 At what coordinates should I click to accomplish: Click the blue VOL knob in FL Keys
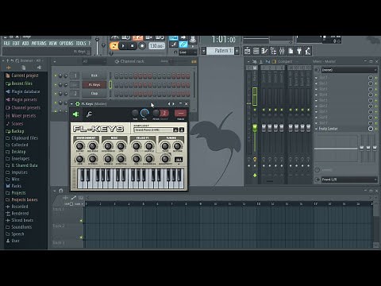pos(144,114)
